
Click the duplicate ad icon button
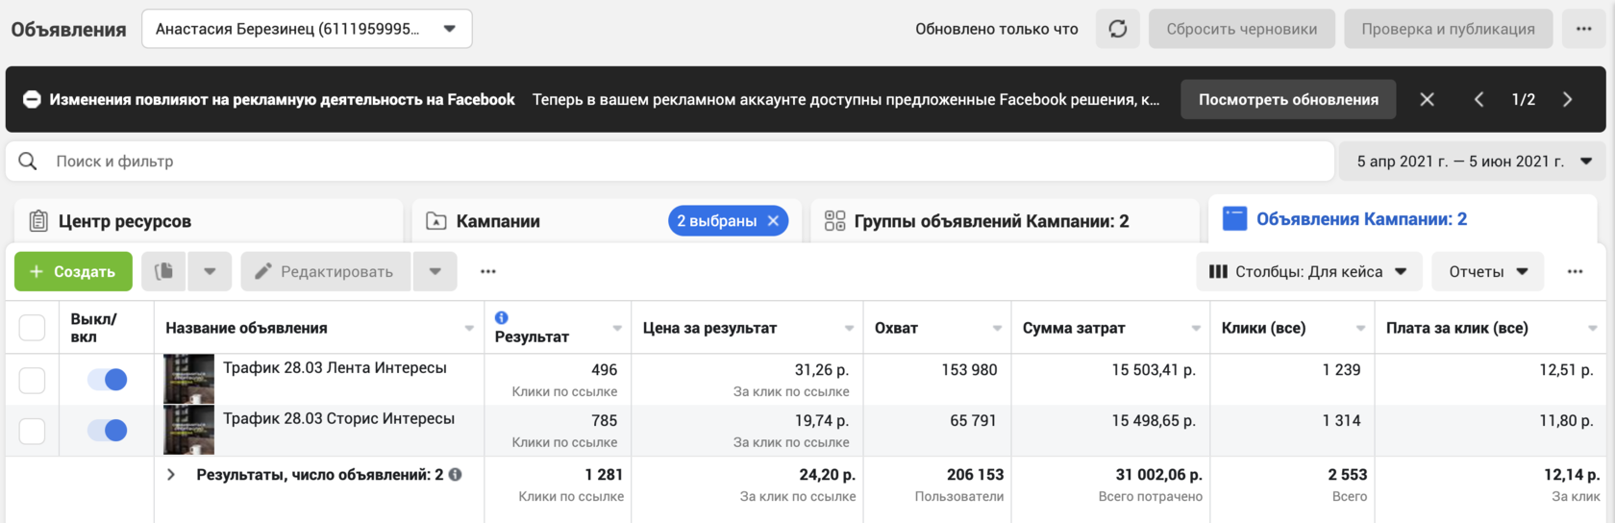pyautogui.click(x=163, y=272)
